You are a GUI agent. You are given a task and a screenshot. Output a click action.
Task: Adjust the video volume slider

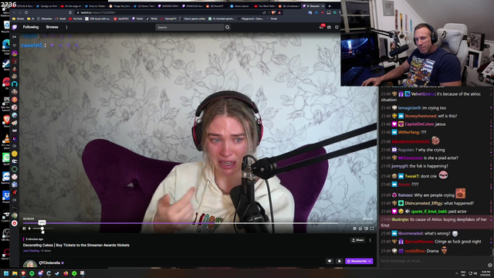[43, 229]
